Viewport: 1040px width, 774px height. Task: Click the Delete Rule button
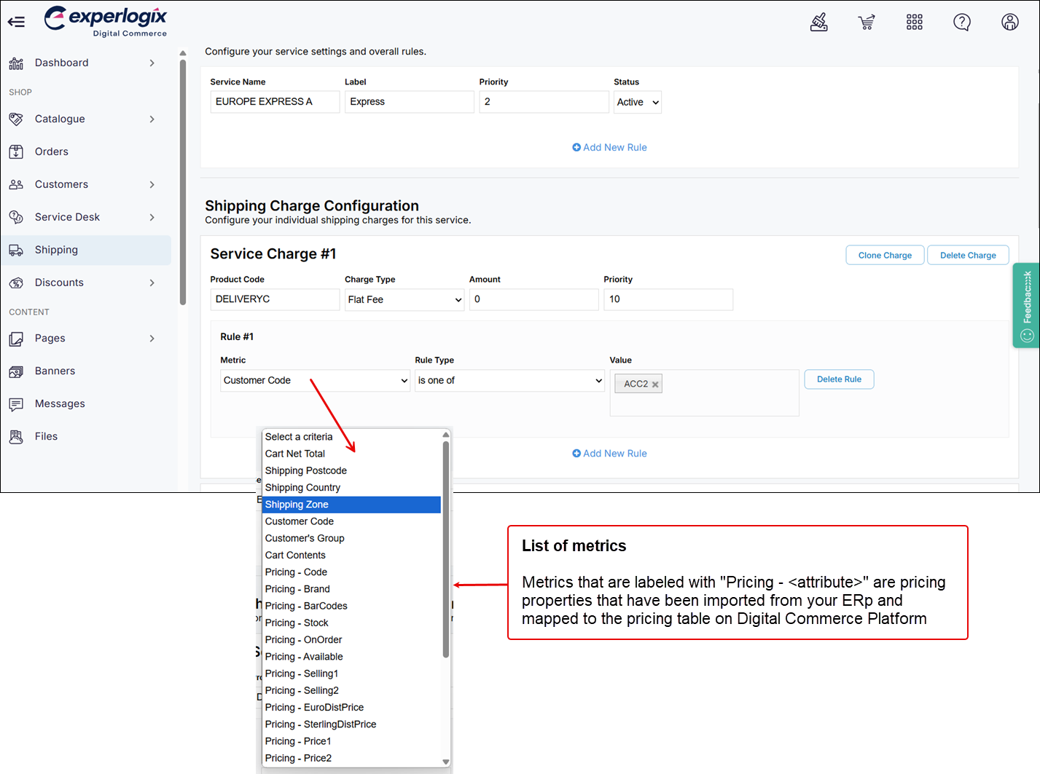(838, 379)
